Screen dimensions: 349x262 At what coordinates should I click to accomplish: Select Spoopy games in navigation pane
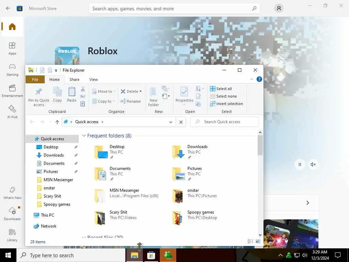57,204
